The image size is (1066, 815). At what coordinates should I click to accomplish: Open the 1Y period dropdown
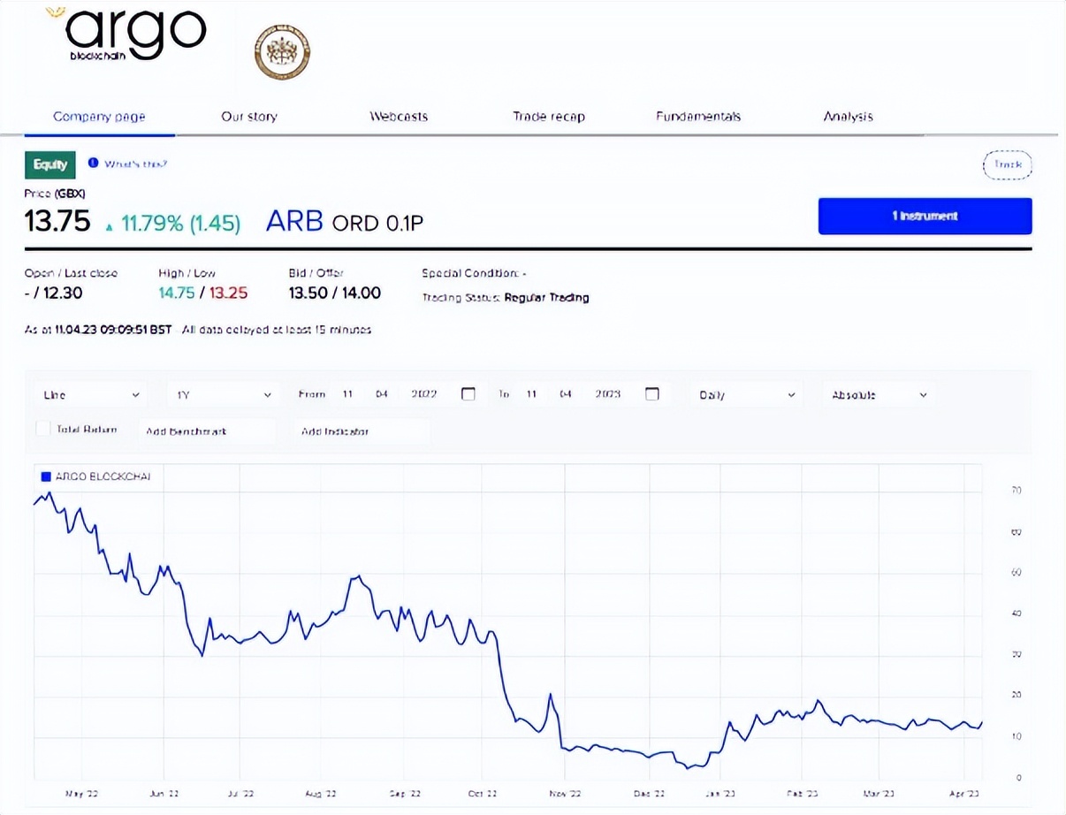224,395
